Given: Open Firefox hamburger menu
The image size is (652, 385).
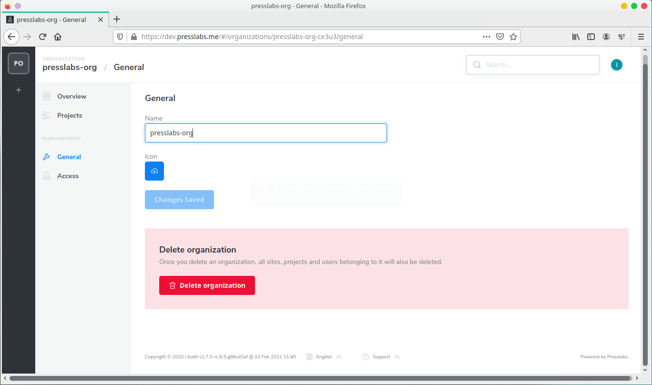Looking at the screenshot, I should [x=641, y=37].
